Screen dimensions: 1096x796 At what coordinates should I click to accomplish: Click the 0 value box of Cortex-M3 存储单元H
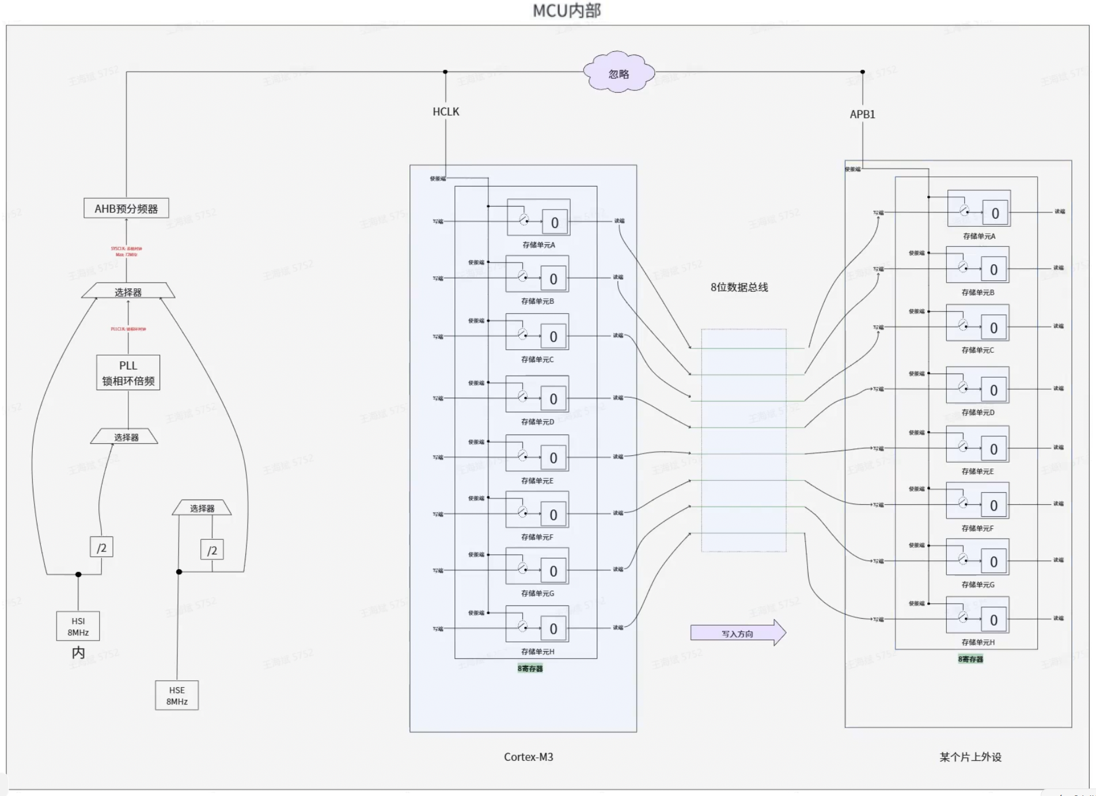(x=553, y=629)
